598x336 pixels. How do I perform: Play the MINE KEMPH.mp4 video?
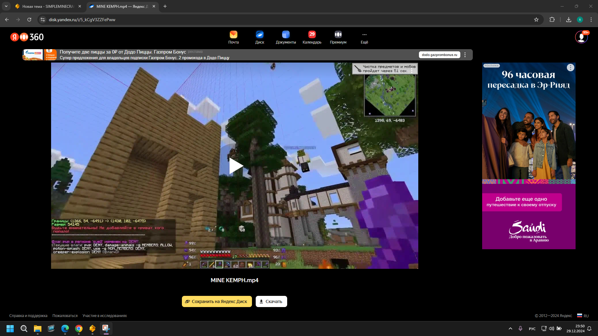pyautogui.click(x=235, y=166)
